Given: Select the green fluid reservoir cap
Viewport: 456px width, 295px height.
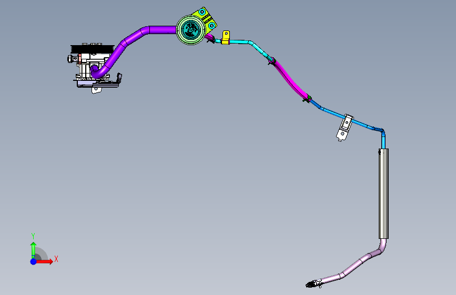Looking at the screenshot, I should click(x=191, y=29).
